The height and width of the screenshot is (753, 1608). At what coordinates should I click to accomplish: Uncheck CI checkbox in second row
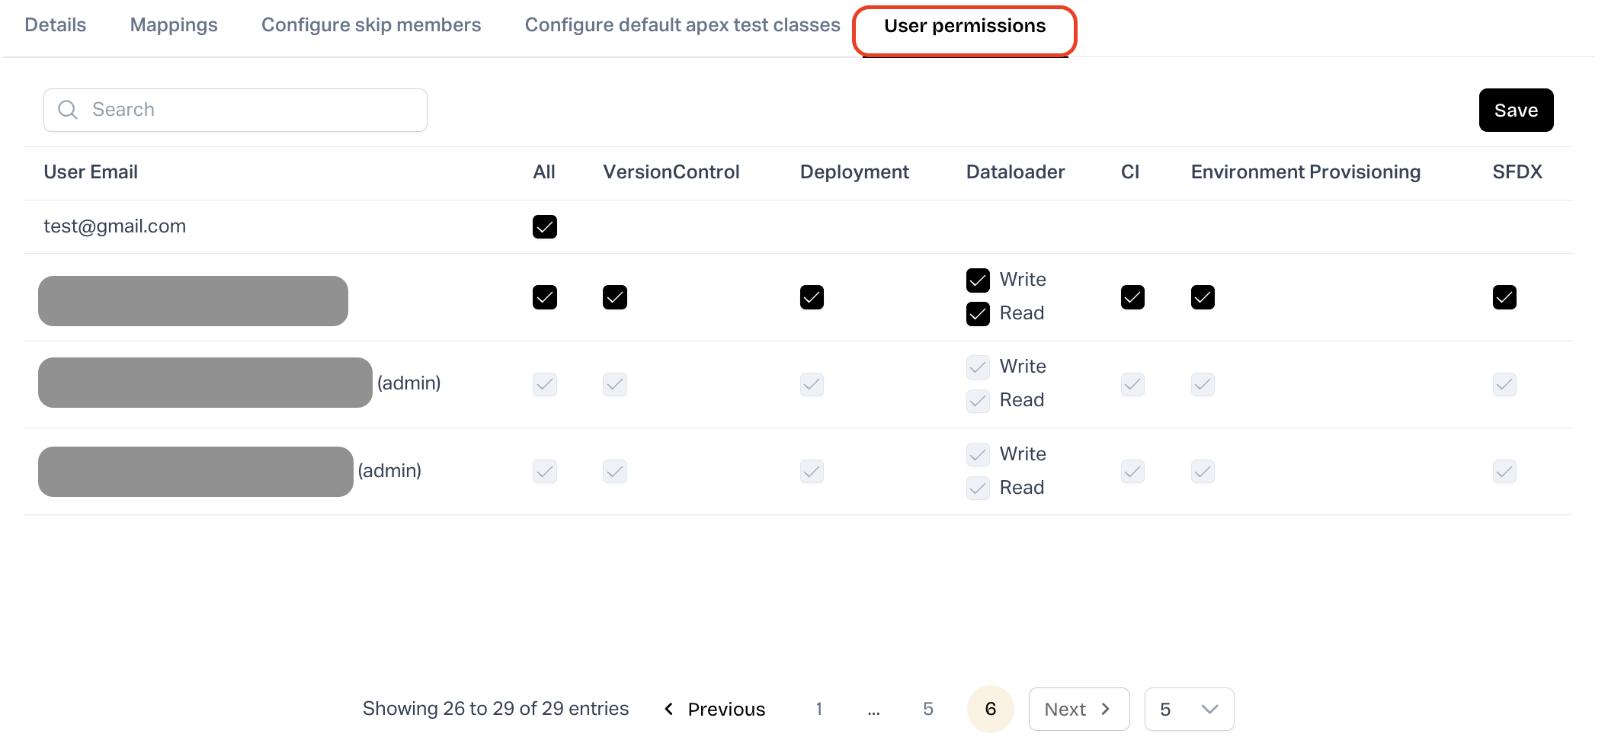[x=1132, y=297]
